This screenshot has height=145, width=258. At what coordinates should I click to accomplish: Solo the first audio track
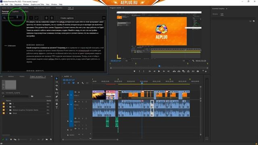pos(83,101)
